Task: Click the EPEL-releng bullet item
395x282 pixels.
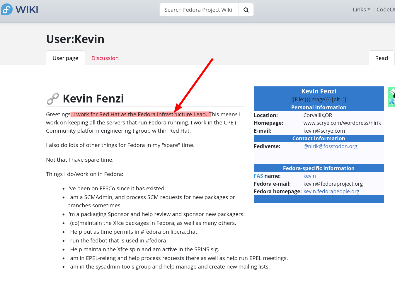Action: point(178,258)
